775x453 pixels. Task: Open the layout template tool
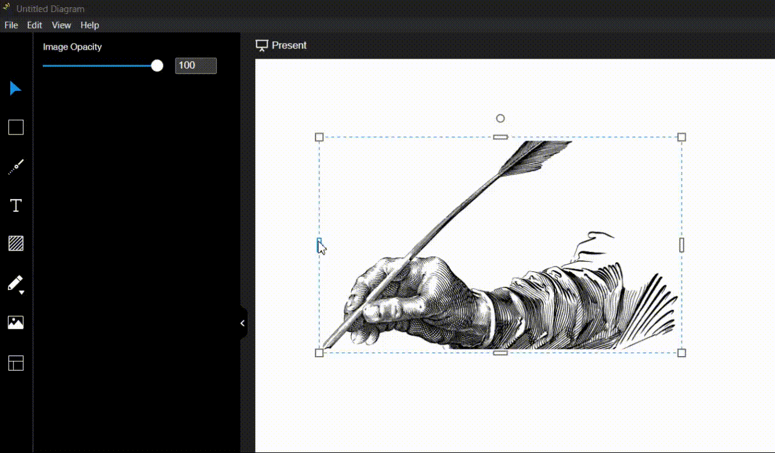pyautogui.click(x=16, y=363)
